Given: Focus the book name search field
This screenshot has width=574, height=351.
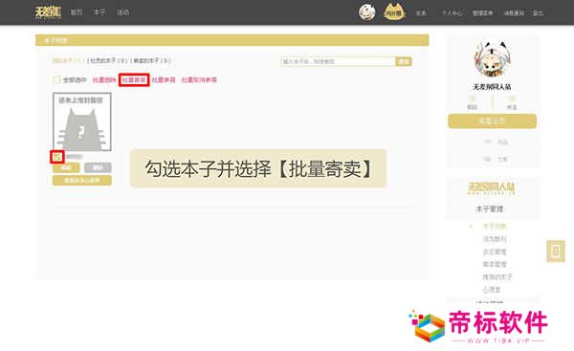Looking at the screenshot, I should click(338, 61).
